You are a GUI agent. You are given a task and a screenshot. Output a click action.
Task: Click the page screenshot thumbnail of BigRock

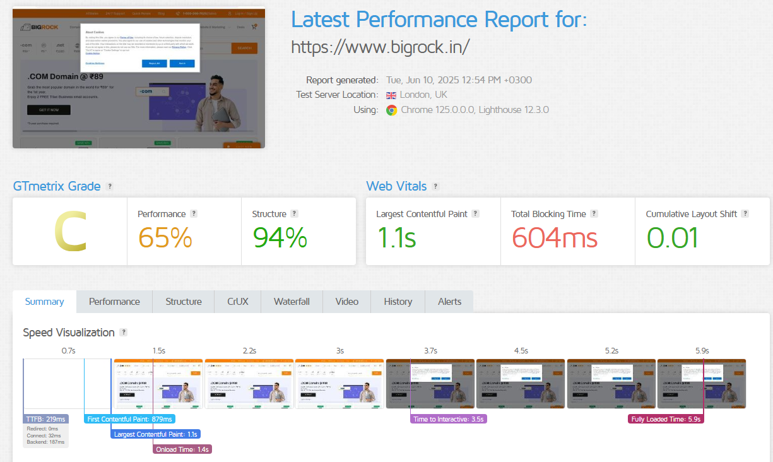coord(139,78)
